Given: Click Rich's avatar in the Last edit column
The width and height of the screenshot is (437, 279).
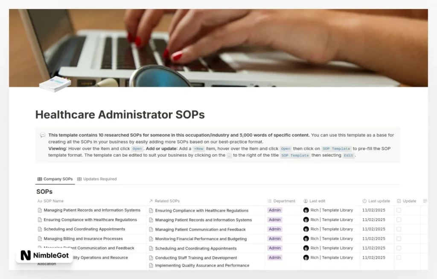Looking at the screenshot, I should 306,210.
